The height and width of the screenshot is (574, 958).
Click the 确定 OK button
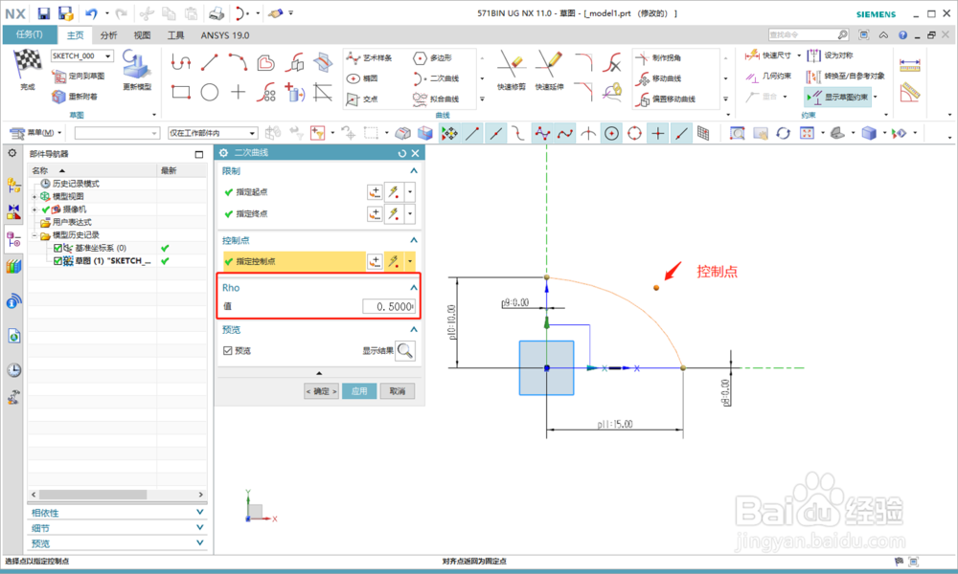[x=321, y=391]
